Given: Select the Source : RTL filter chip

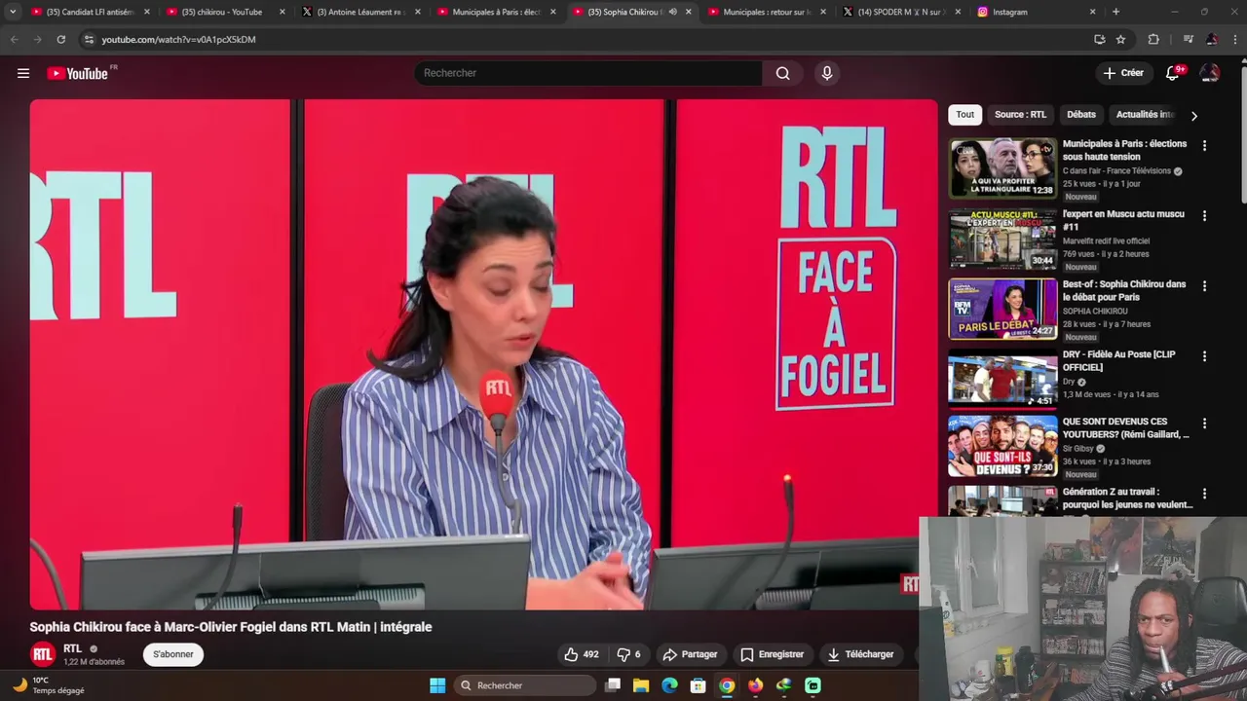Looking at the screenshot, I should (1020, 114).
